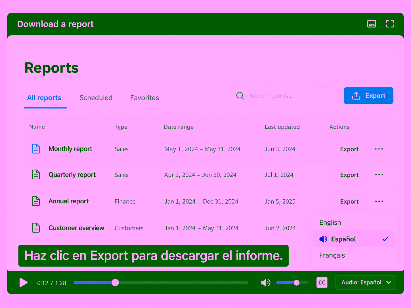This screenshot has height=308, width=411.
Task: Click the Monthly report document icon
Action: tap(36, 149)
